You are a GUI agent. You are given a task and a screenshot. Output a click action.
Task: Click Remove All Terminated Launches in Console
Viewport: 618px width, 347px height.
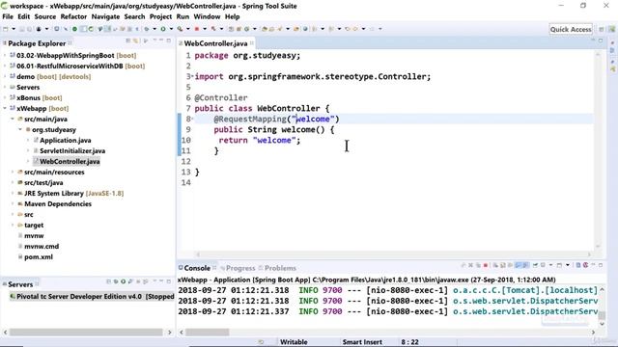pos(478,265)
